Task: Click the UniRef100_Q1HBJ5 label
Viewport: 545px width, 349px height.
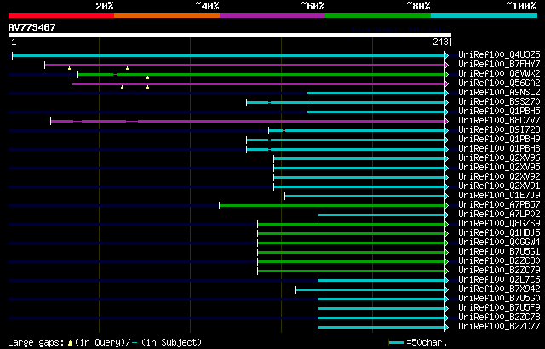Action: pos(499,233)
